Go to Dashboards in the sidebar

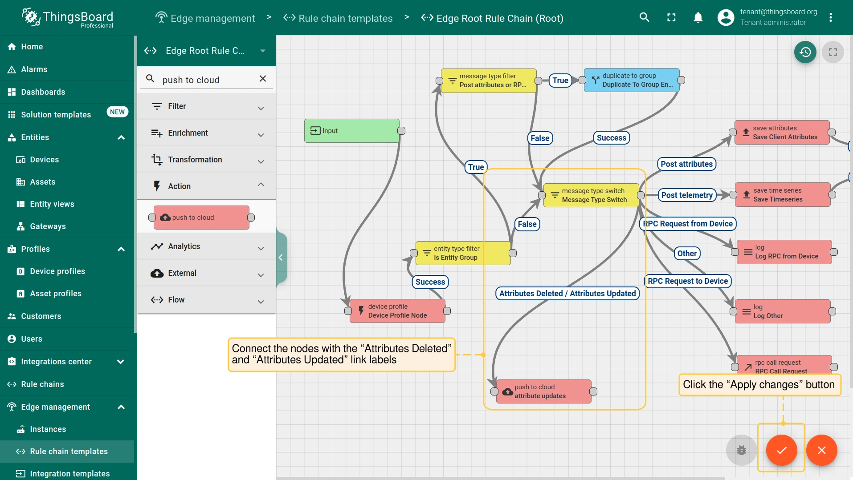click(x=43, y=92)
